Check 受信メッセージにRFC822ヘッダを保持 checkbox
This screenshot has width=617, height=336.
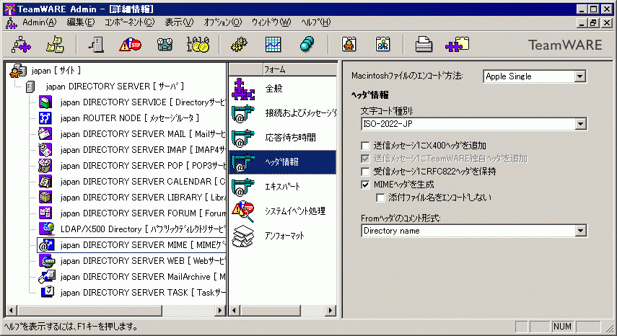(366, 172)
